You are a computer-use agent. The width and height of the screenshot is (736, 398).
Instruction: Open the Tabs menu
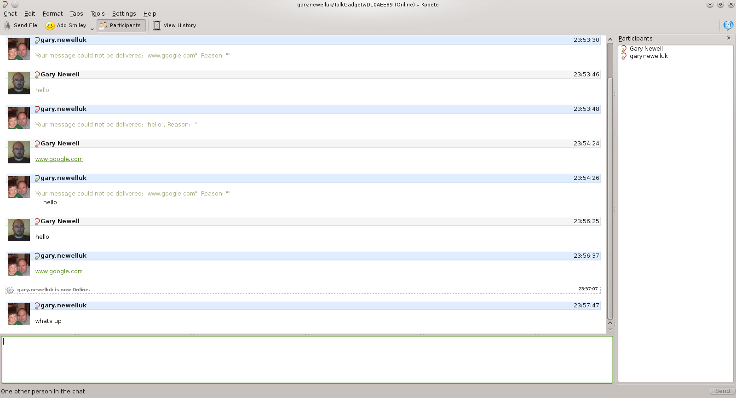coord(76,14)
